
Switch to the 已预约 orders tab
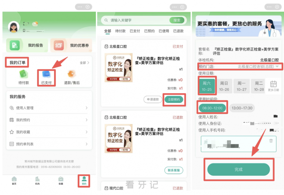149,31
